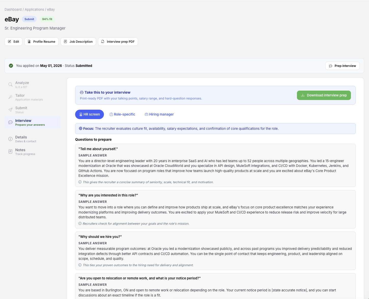Viewport: 369px width, 299px height.
Task: Click the Edit pencil icon
Action: coord(9,41)
